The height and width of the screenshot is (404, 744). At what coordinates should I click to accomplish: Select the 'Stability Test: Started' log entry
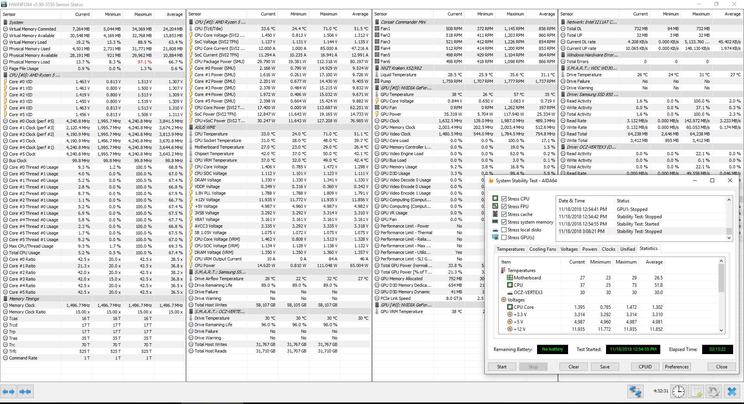point(641,224)
